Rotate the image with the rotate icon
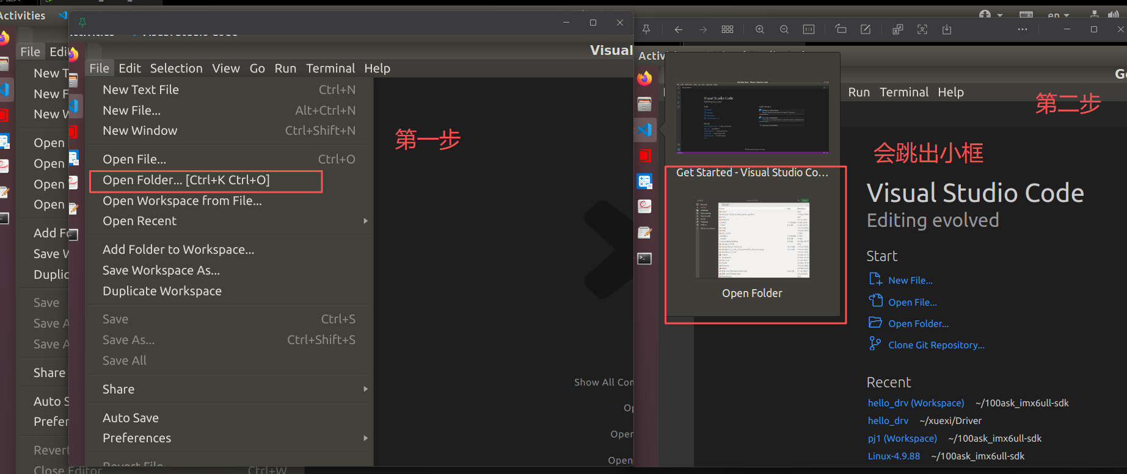 click(x=841, y=29)
